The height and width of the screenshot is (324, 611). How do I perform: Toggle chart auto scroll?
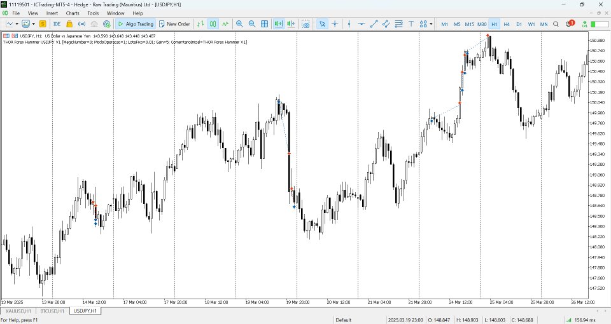[x=278, y=24]
